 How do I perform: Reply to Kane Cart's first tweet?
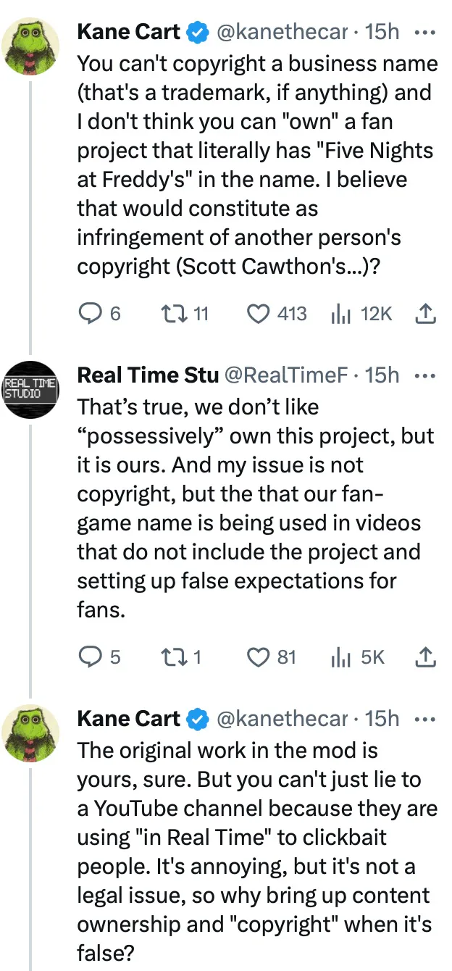pyautogui.click(x=90, y=314)
